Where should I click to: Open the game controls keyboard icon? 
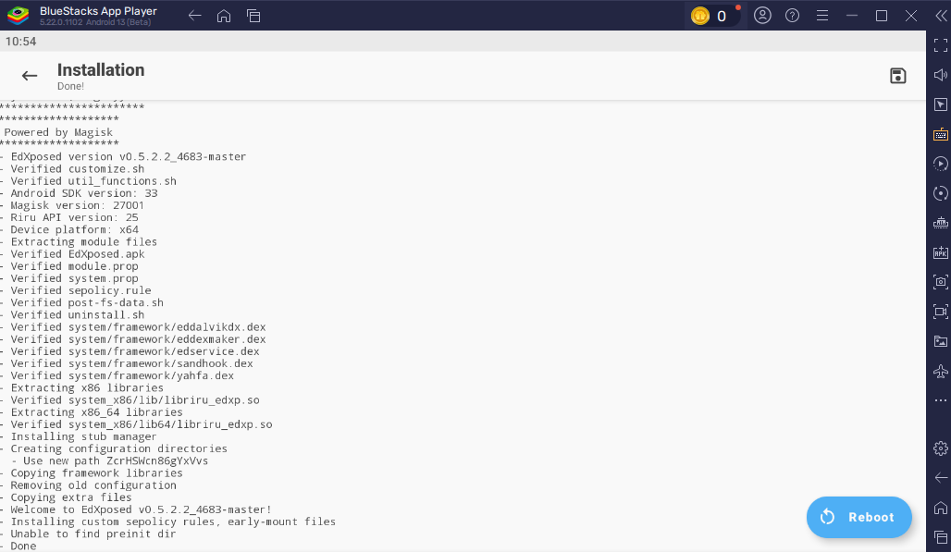pos(941,134)
